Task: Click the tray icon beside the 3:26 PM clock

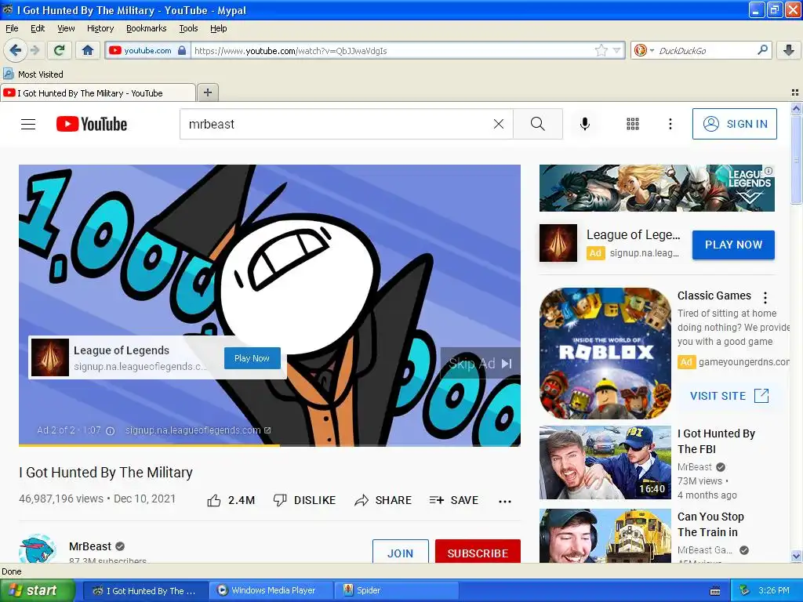Action: (x=745, y=591)
